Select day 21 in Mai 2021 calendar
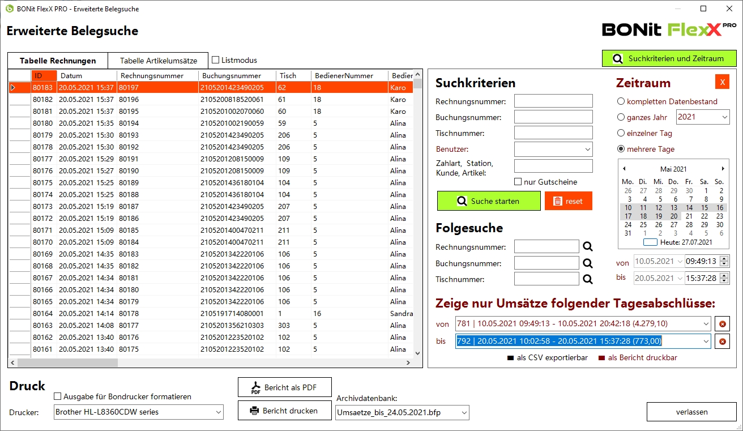This screenshot has height=431, width=743. tap(689, 216)
